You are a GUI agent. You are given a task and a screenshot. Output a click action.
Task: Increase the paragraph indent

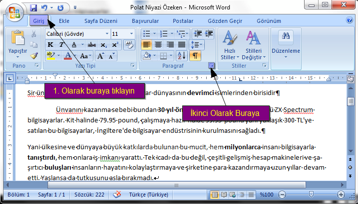209,34
